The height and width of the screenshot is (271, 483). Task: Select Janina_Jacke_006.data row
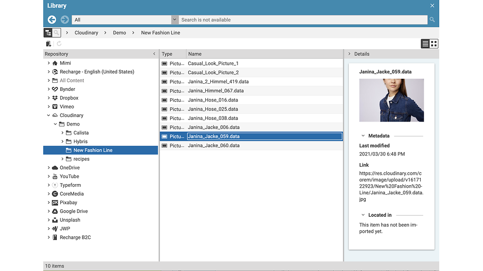coord(252,127)
